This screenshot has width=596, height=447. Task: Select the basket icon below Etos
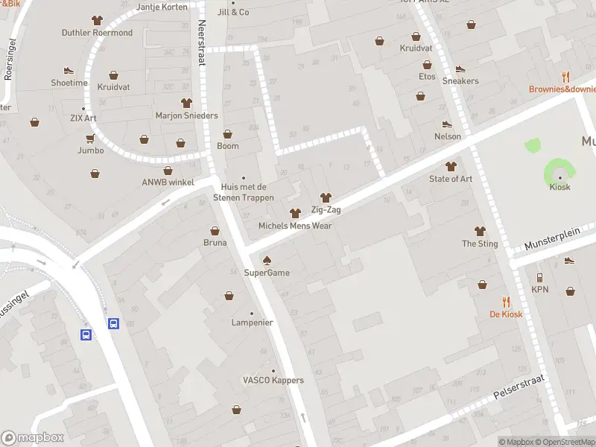coord(420,96)
